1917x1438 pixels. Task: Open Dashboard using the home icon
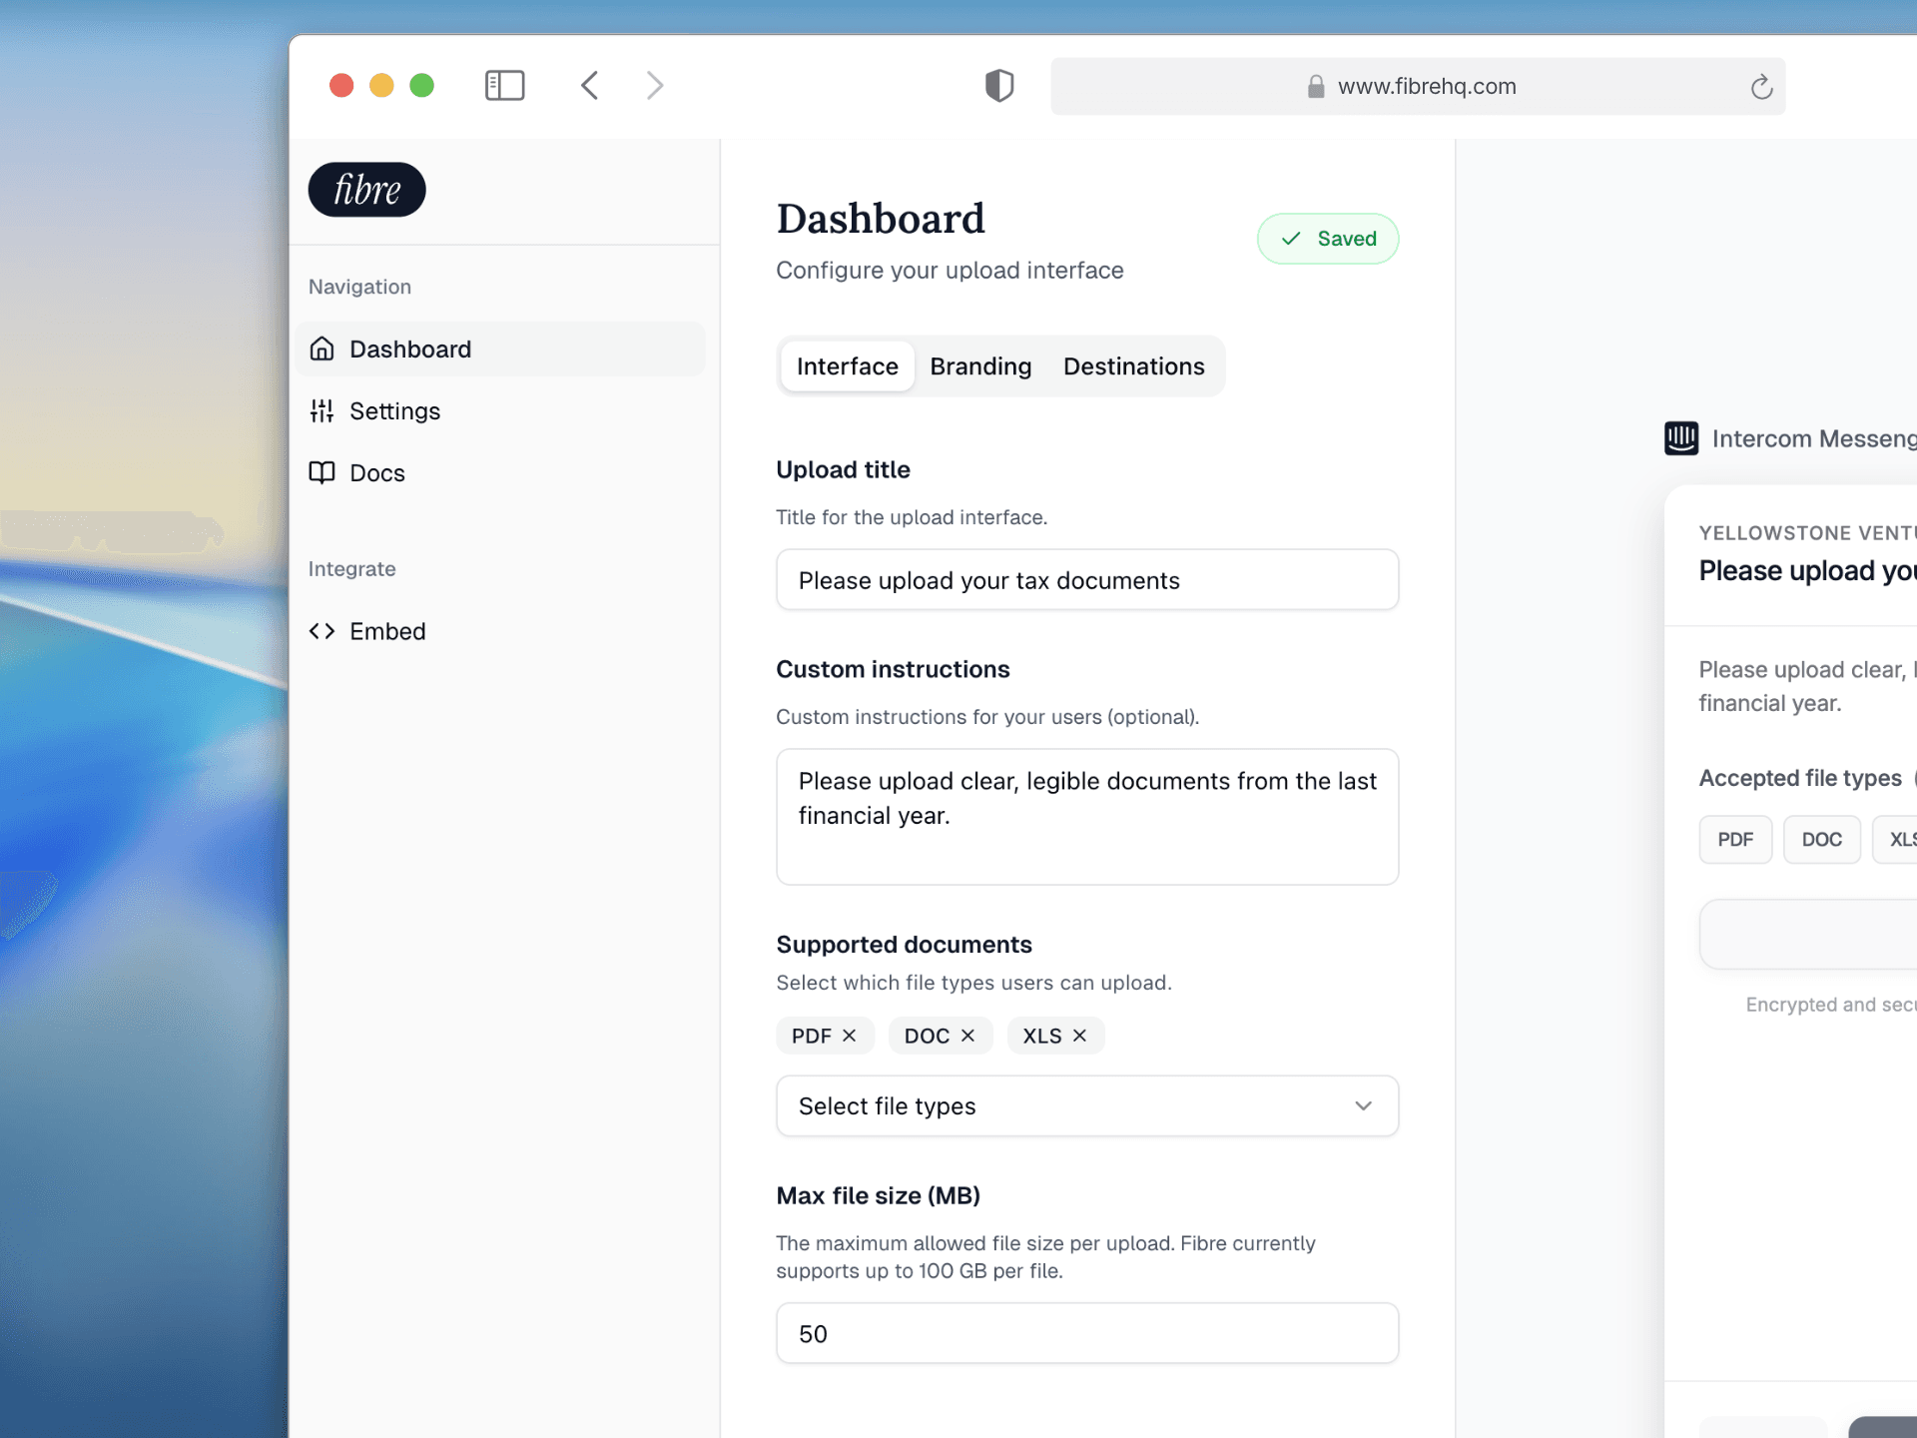(x=322, y=349)
